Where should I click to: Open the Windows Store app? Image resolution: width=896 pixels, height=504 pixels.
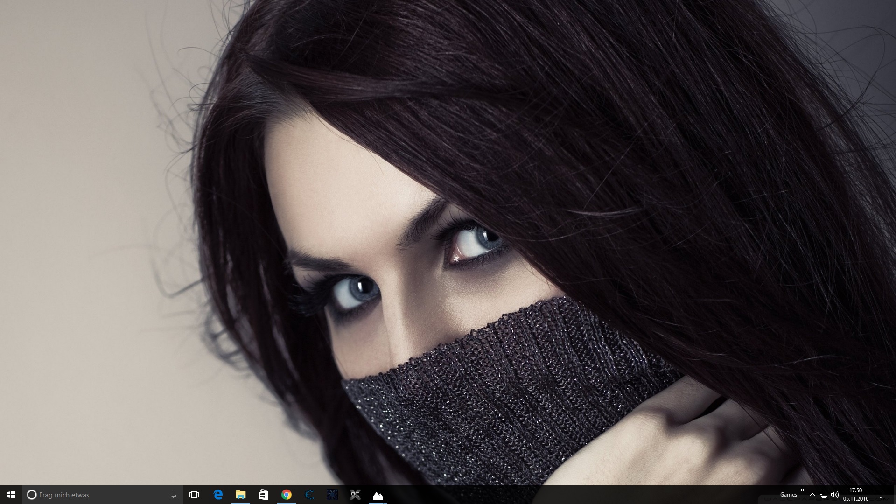coord(263,495)
